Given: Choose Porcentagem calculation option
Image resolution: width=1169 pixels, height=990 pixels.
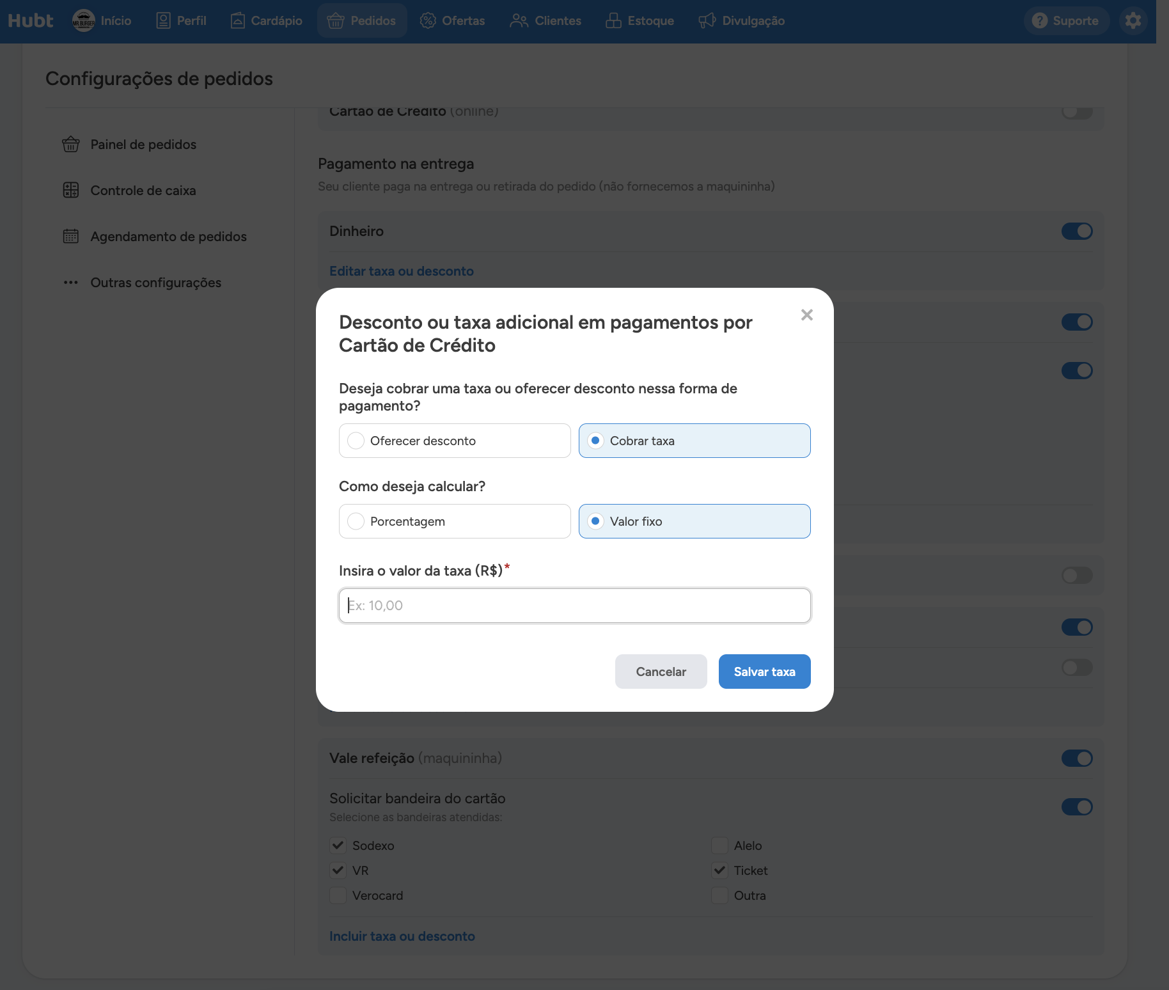Looking at the screenshot, I should point(455,521).
